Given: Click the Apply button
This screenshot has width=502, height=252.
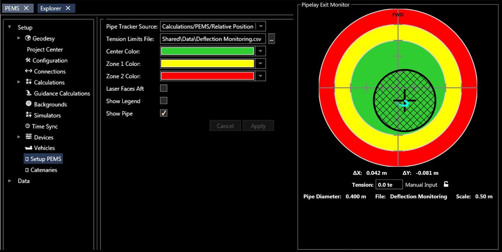Looking at the screenshot, I should (258, 126).
